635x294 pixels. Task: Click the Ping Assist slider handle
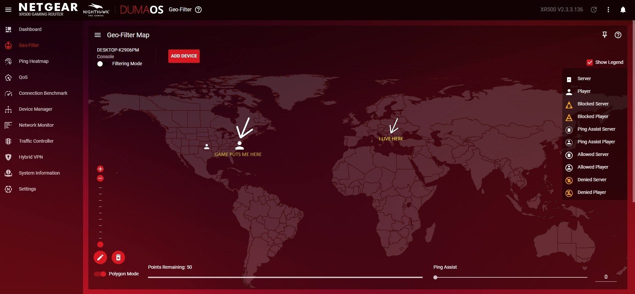[x=435, y=277]
